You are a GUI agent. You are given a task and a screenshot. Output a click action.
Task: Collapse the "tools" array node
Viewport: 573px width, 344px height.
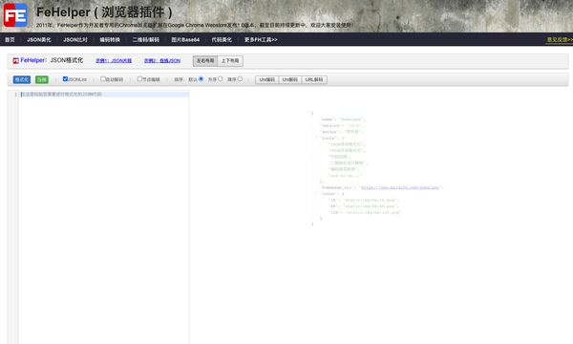click(x=316, y=138)
